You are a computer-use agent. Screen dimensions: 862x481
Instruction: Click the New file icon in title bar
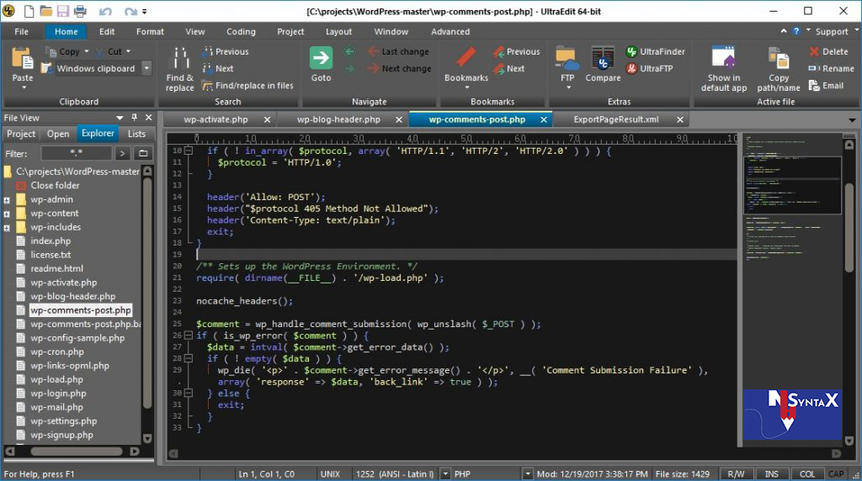tap(29, 11)
